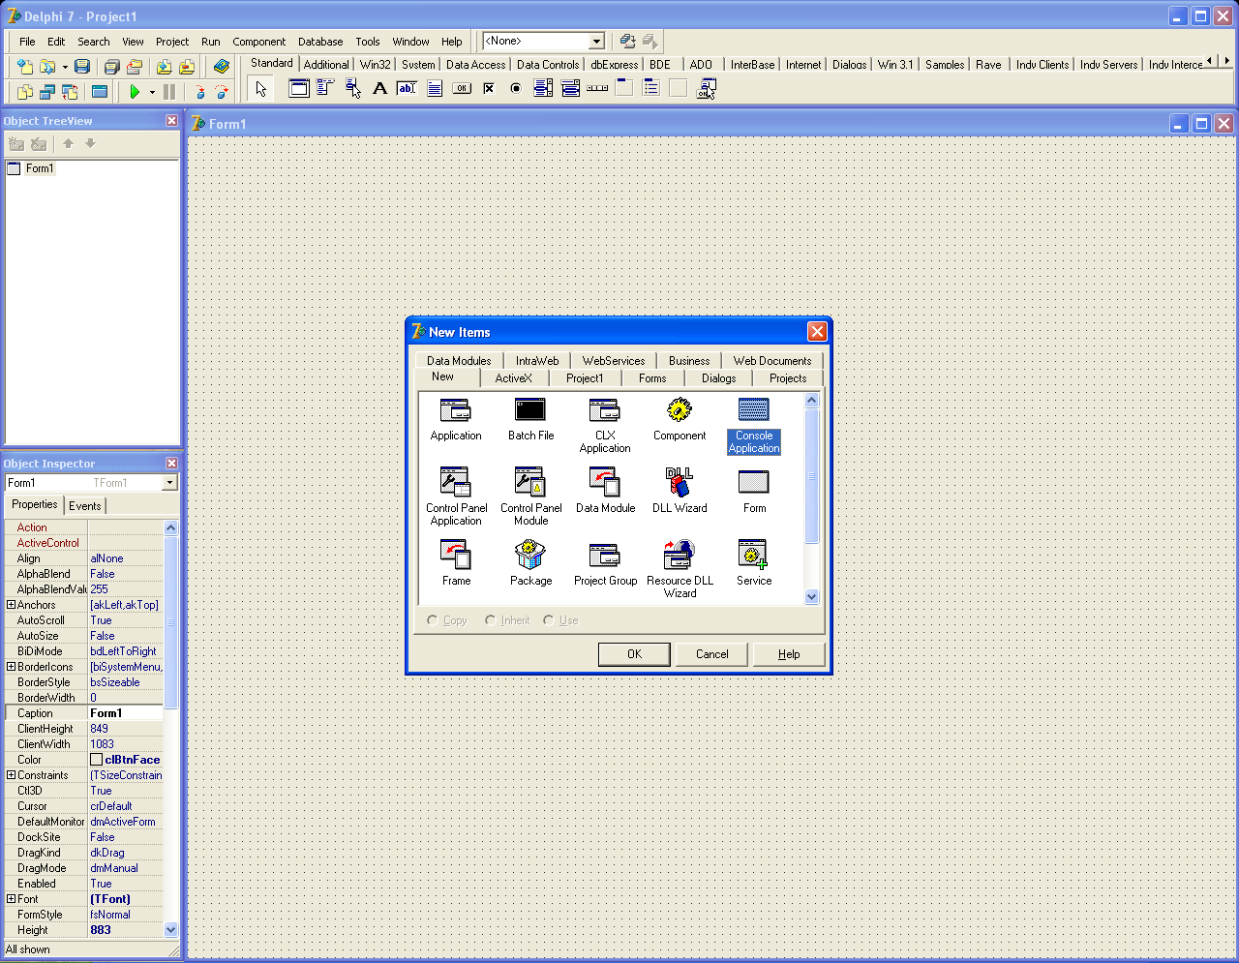Click the New Form toolbar icon
The width and height of the screenshot is (1239, 963).
point(100,92)
